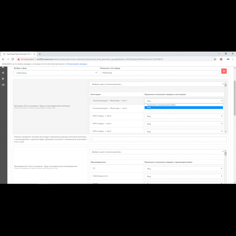The image size is (236, 236).
Task: Bookmark this page with the star icon
Action: coord(215,59)
